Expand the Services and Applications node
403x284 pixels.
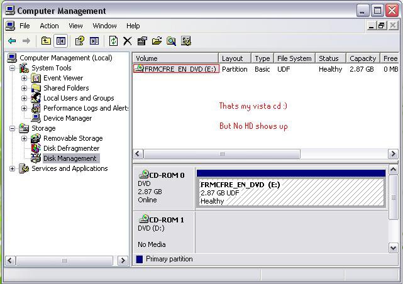[12, 168]
